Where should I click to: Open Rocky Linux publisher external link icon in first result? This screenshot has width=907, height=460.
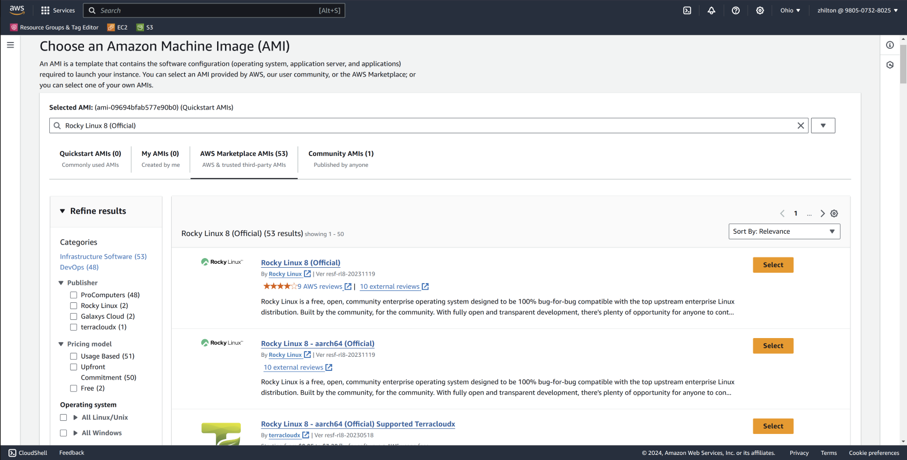(307, 273)
